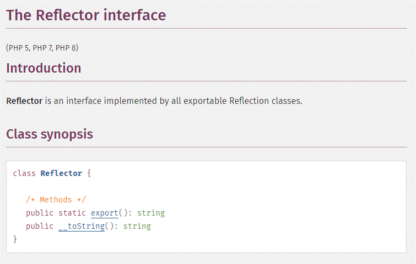Open the __toString method link
Screen dimensions: 416x264
point(82,226)
